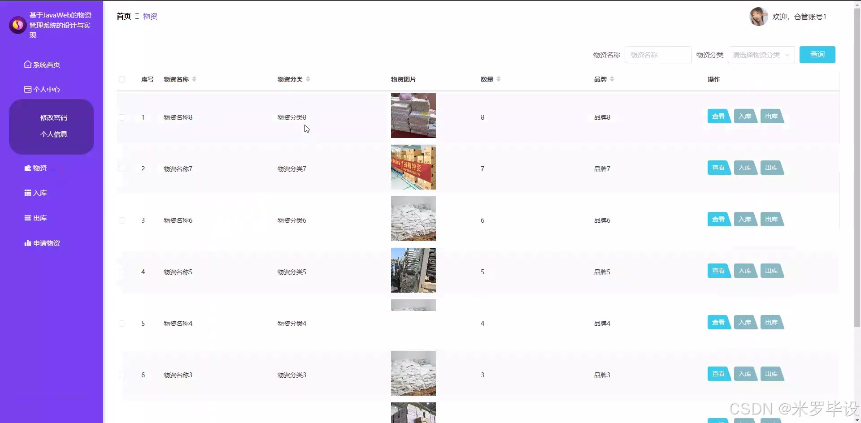Click 入库 button for 物资名称4
The height and width of the screenshot is (423, 861).
tap(745, 322)
